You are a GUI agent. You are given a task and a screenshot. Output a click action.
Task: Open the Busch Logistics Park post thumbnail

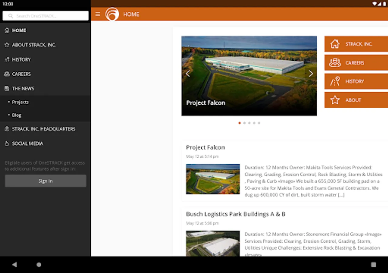pos(213,244)
